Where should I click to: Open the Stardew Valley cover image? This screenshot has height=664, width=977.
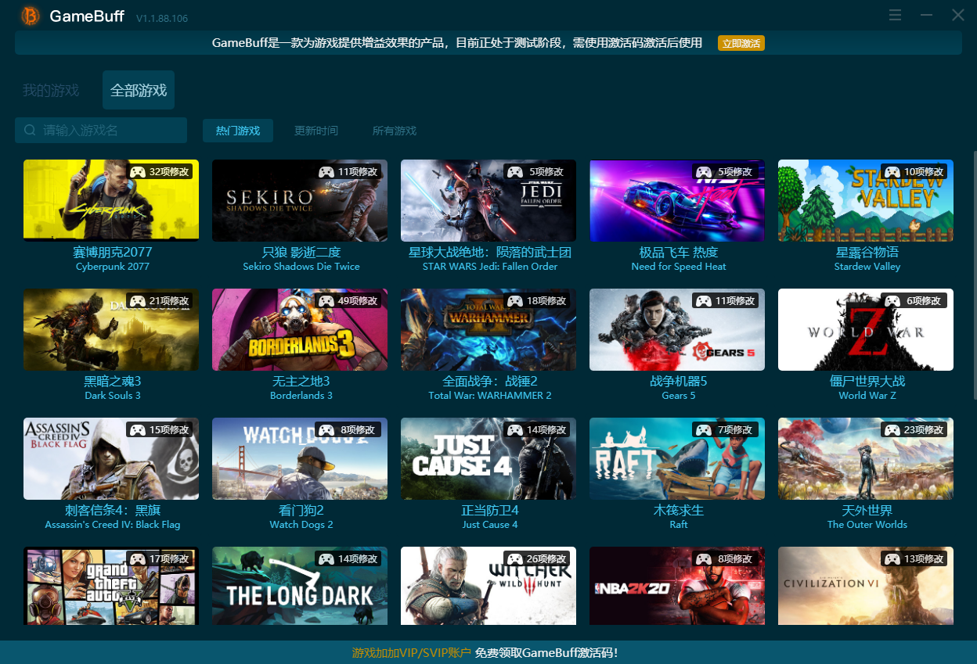click(x=866, y=201)
